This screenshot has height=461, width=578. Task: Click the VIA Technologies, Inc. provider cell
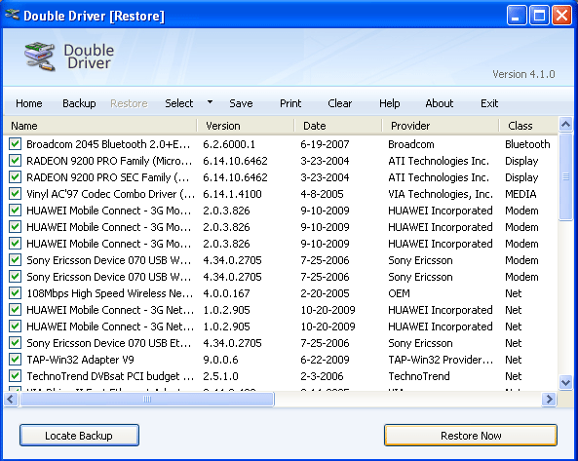441,194
